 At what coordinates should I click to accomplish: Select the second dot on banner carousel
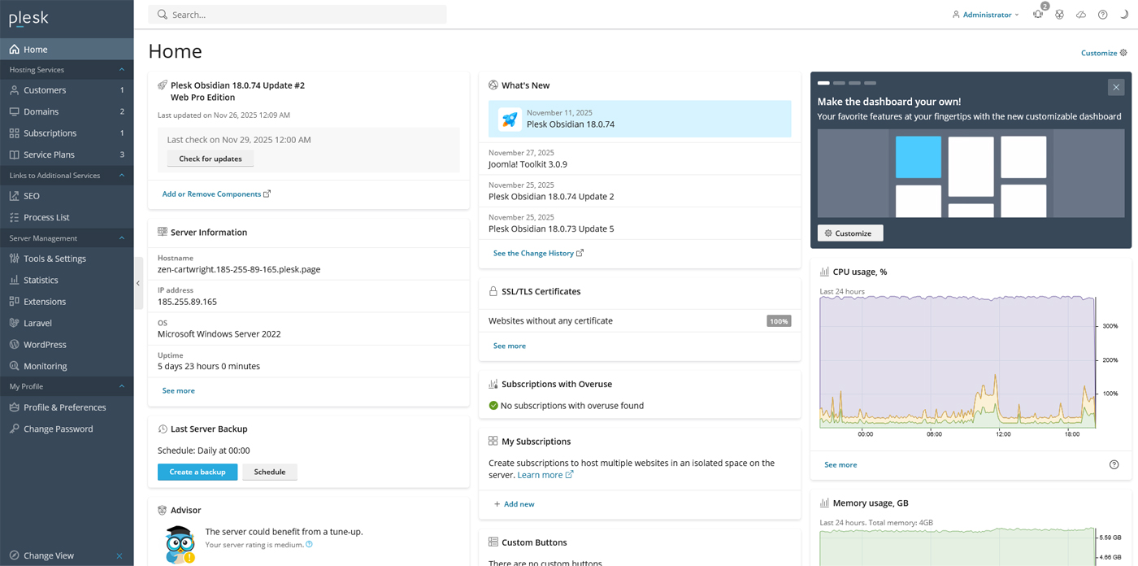[840, 83]
